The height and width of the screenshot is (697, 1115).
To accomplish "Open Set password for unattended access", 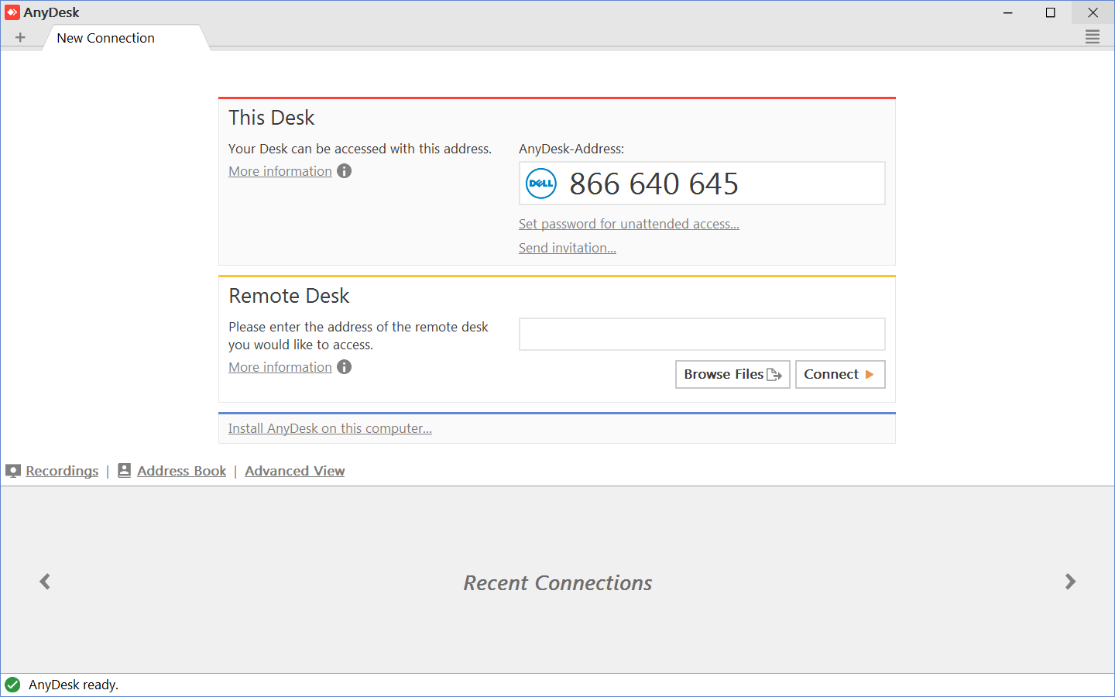I will 629,224.
